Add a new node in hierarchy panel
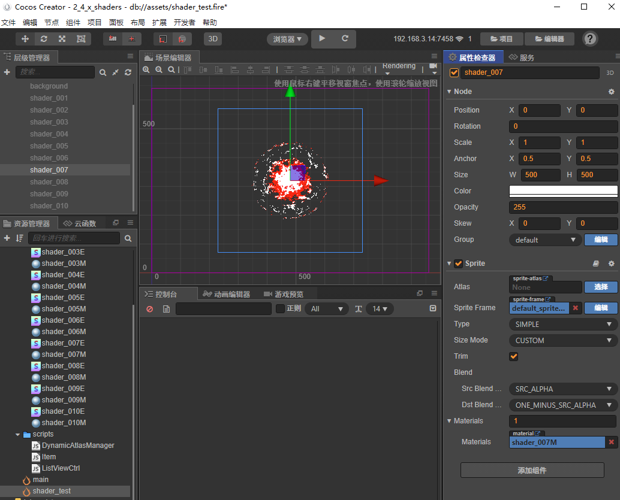Screen dimensions: 620x500 click(6, 71)
